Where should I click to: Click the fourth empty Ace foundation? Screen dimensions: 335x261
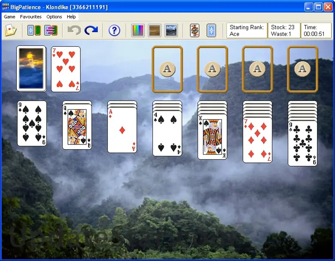[x=302, y=69]
